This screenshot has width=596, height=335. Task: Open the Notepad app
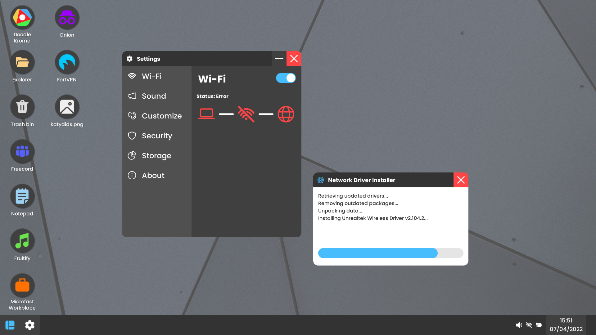[22, 196]
